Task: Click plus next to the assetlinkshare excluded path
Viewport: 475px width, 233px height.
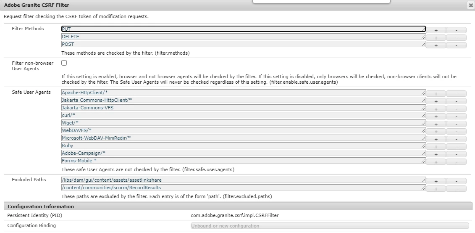Action: [436, 181]
